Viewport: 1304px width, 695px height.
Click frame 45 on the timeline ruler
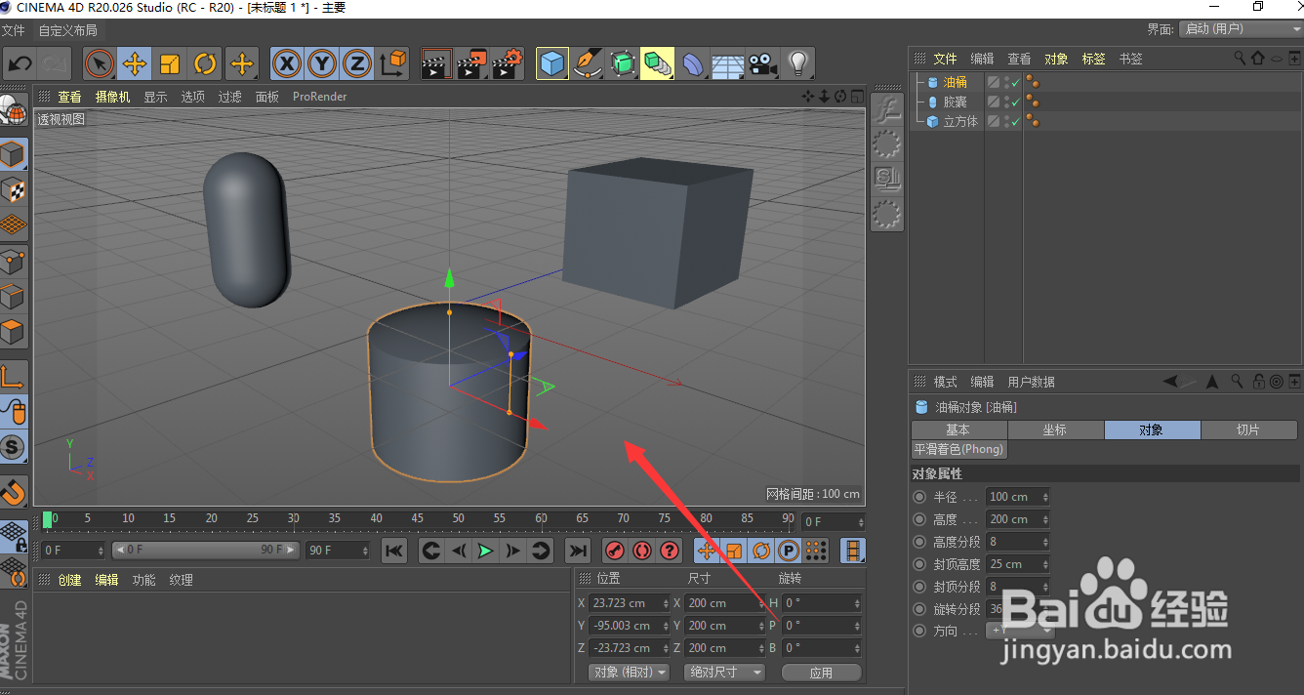point(418,518)
